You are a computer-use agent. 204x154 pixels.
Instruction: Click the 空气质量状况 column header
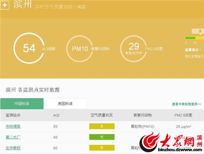[102, 115]
